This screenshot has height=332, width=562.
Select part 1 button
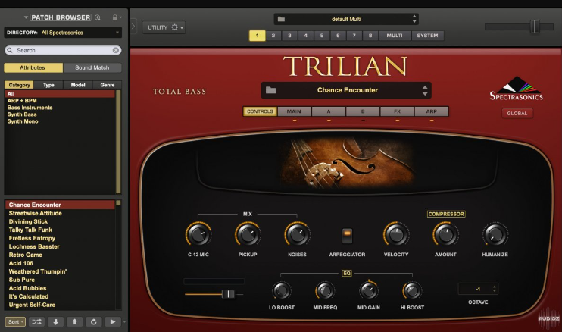pos(257,36)
